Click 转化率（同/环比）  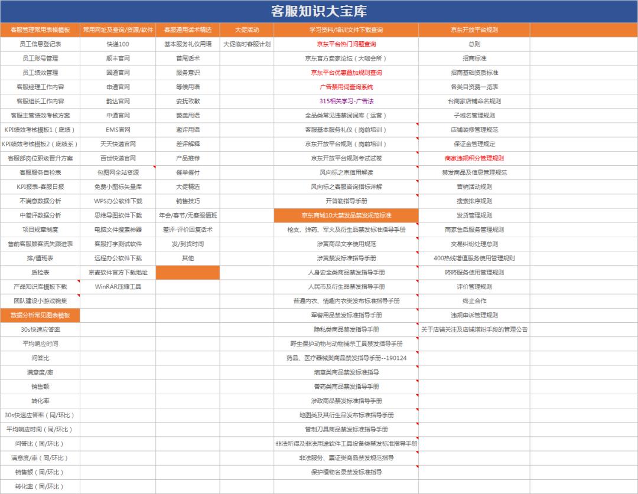pos(40,486)
